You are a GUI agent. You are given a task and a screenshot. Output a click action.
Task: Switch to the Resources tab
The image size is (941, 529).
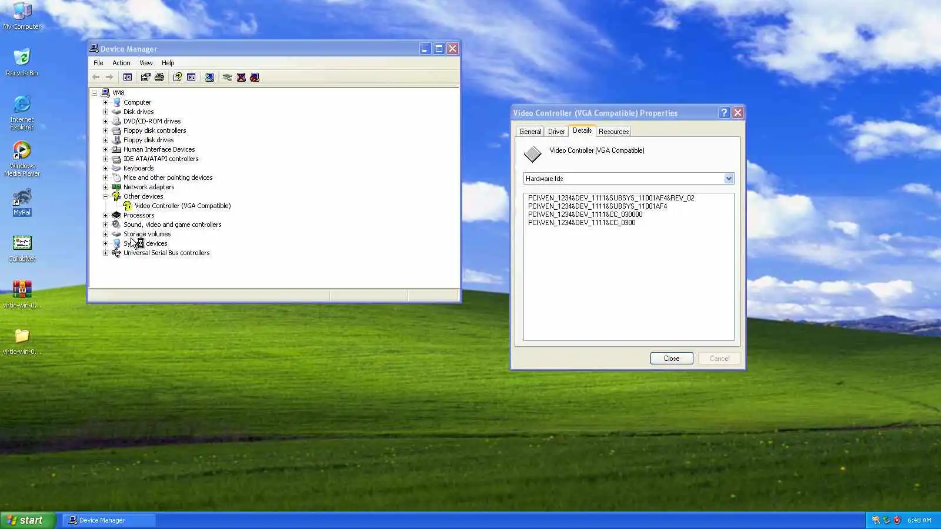(x=613, y=132)
